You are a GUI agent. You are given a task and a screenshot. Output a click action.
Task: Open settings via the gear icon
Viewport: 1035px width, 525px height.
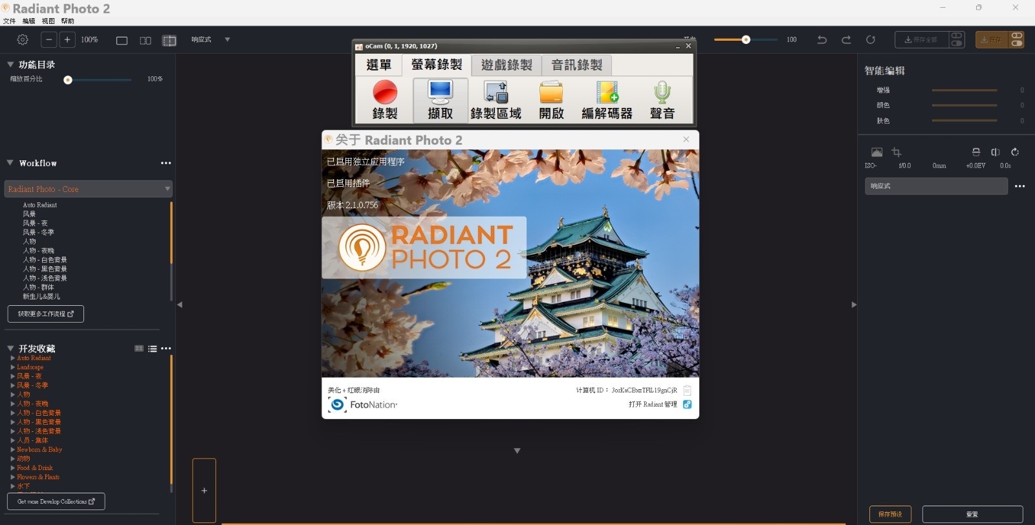[x=23, y=40]
